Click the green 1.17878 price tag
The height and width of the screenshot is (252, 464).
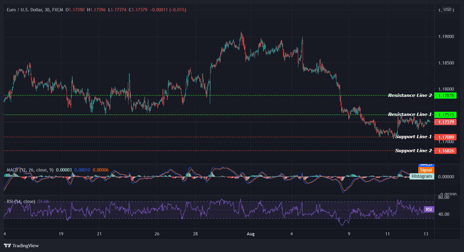(446, 95)
